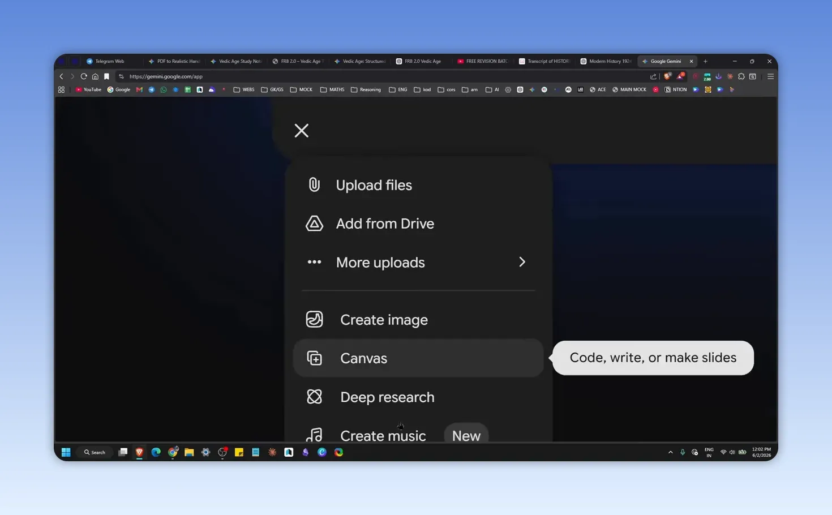The image size is (832, 515).
Task: Click the three-dots icon beside More uploads
Action: click(314, 262)
